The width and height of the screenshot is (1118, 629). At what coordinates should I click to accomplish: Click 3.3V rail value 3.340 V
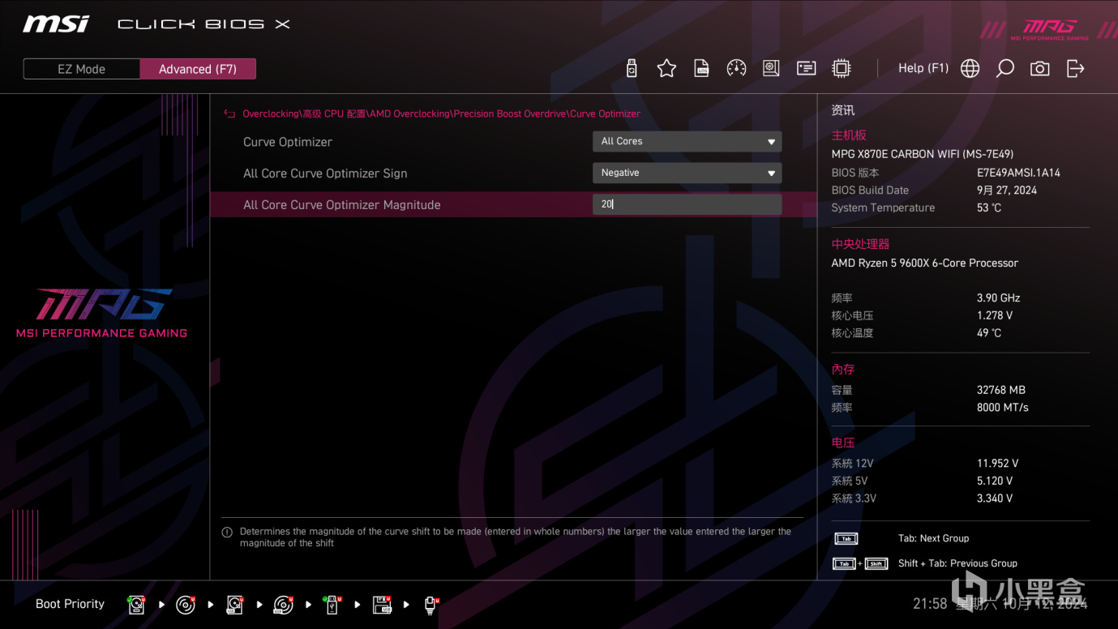click(995, 499)
